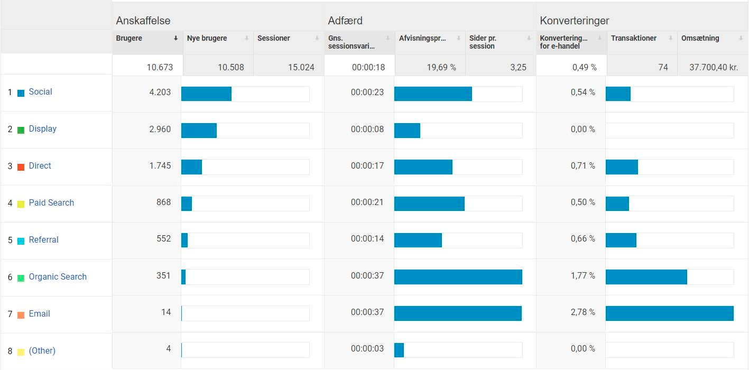The width and height of the screenshot is (749, 370).
Task: Click the Email channel link
Action: coord(39,314)
